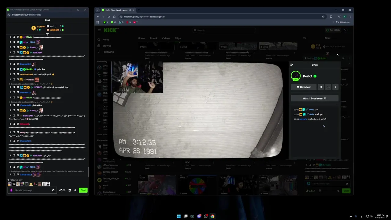The image size is (391, 220).
Task: Open All Bookmarks folder
Action: [344, 22]
